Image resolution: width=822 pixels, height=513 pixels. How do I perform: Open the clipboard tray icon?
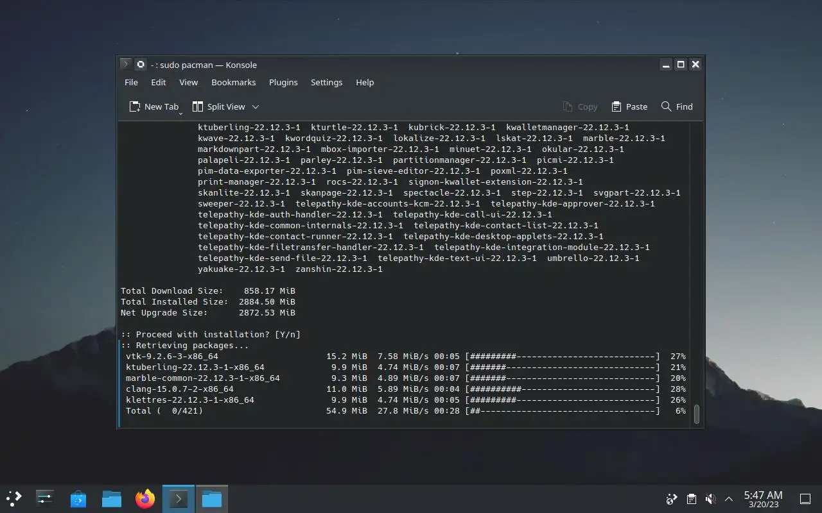click(691, 499)
